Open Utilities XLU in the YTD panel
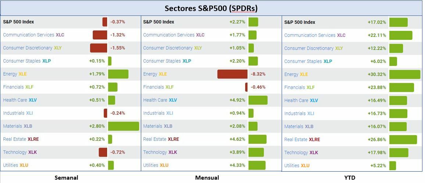 (x=297, y=166)
